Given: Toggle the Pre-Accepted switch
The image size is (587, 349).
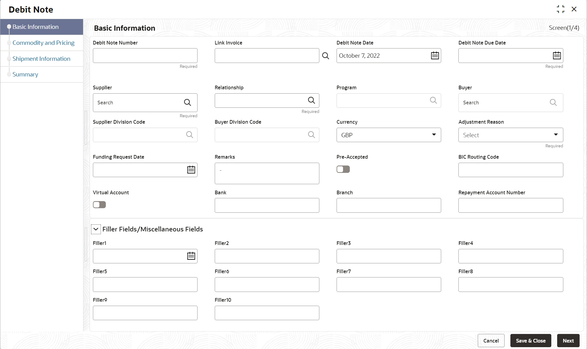Looking at the screenshot, I should 343,169.
